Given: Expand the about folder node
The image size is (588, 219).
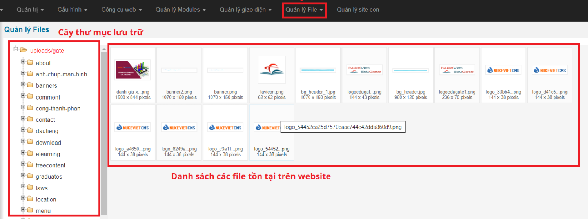Looking at the screenshot, I should (23, 62).
